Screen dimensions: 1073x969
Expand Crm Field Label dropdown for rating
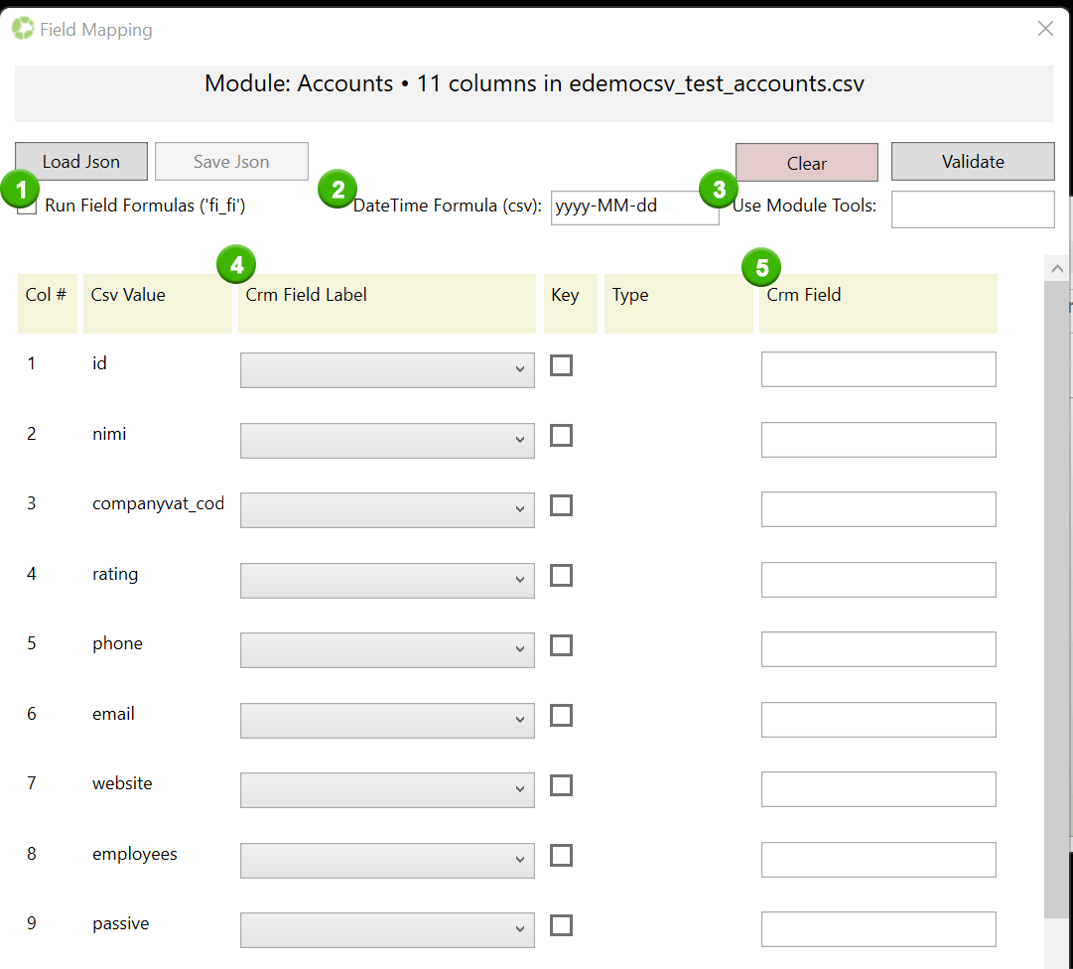[387, 580]
